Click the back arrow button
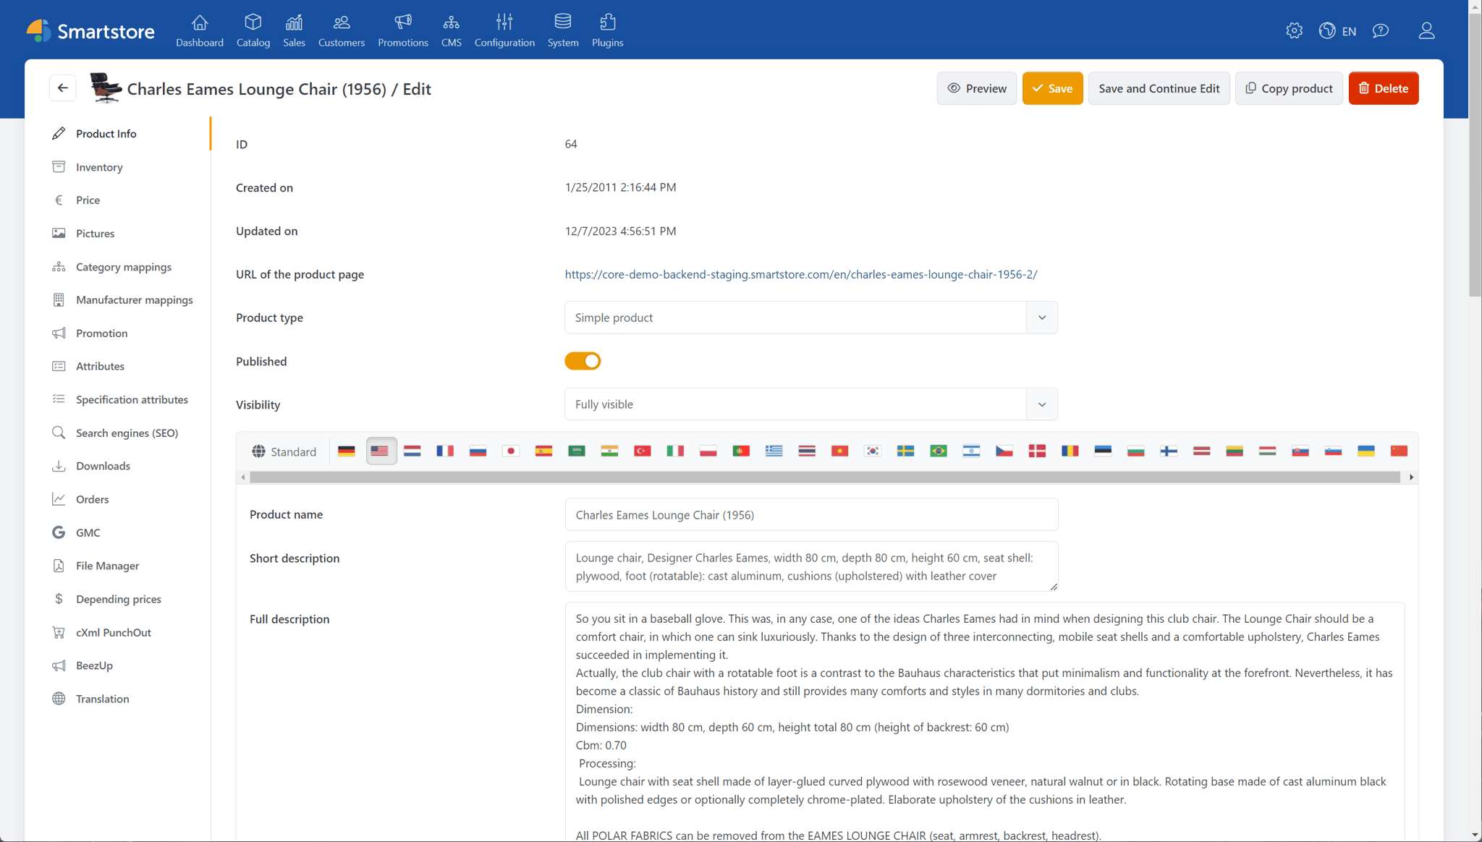Viewport: 1482px width, 842px height. coord(63,88)
